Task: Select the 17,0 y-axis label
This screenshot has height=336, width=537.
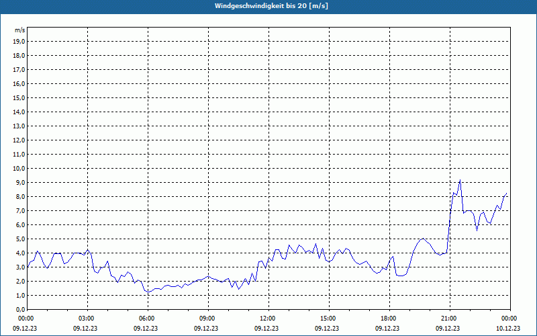Action: click(x=19, y=70)
